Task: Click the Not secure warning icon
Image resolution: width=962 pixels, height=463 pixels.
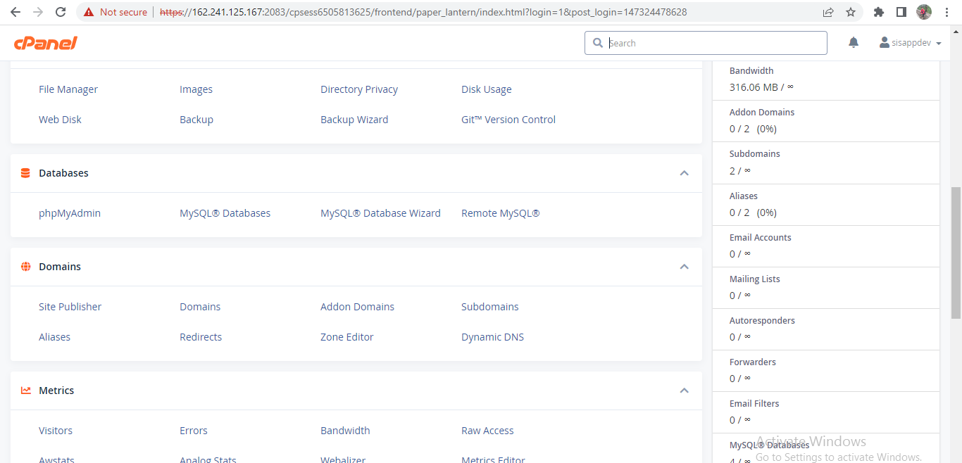Action: tap(89, 12)
